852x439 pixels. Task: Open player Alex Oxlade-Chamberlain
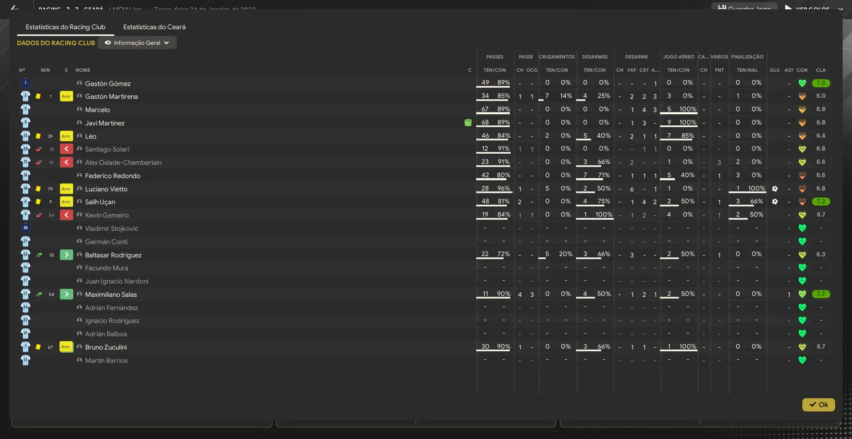[x=123, y=163]
